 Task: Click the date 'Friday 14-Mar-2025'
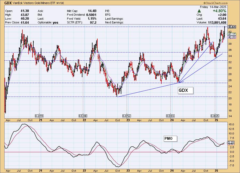213,7
